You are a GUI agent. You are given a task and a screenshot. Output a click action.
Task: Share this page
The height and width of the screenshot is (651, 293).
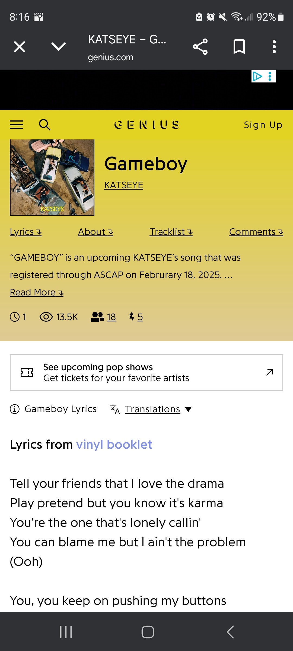200,46
